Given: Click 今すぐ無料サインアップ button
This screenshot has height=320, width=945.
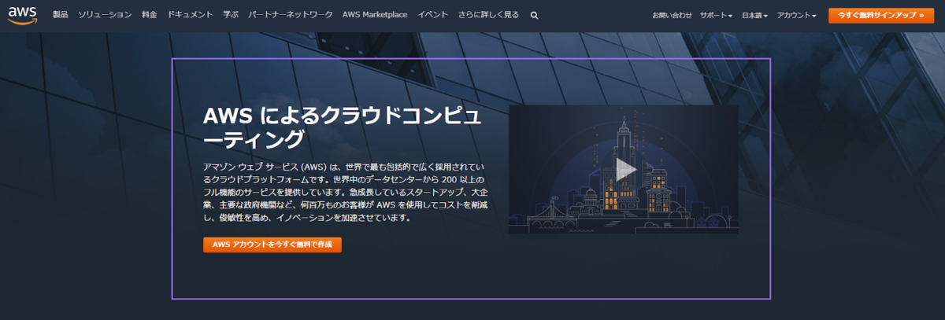Looking at the screenshot, I should [881, 16].
